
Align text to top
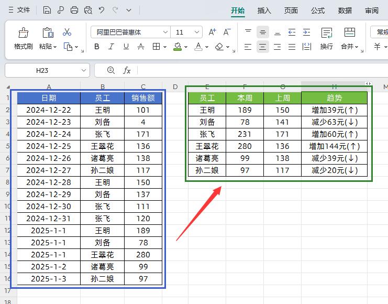point(248,32)
